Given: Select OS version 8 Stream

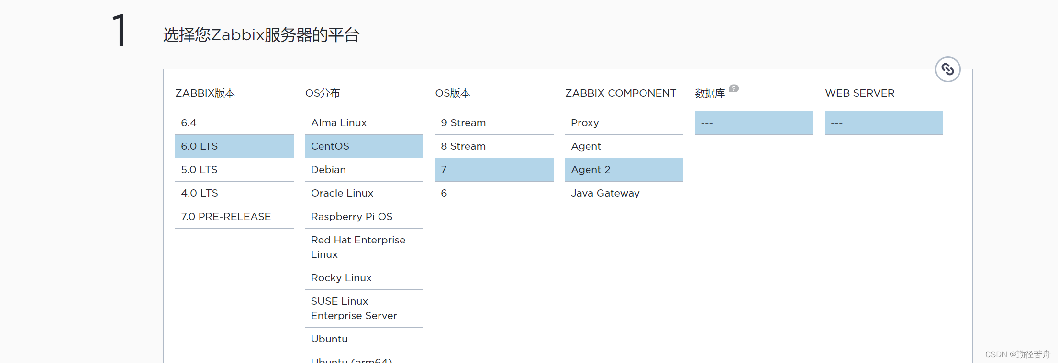Looking at the screenshot, I should (x=494, y=146).
